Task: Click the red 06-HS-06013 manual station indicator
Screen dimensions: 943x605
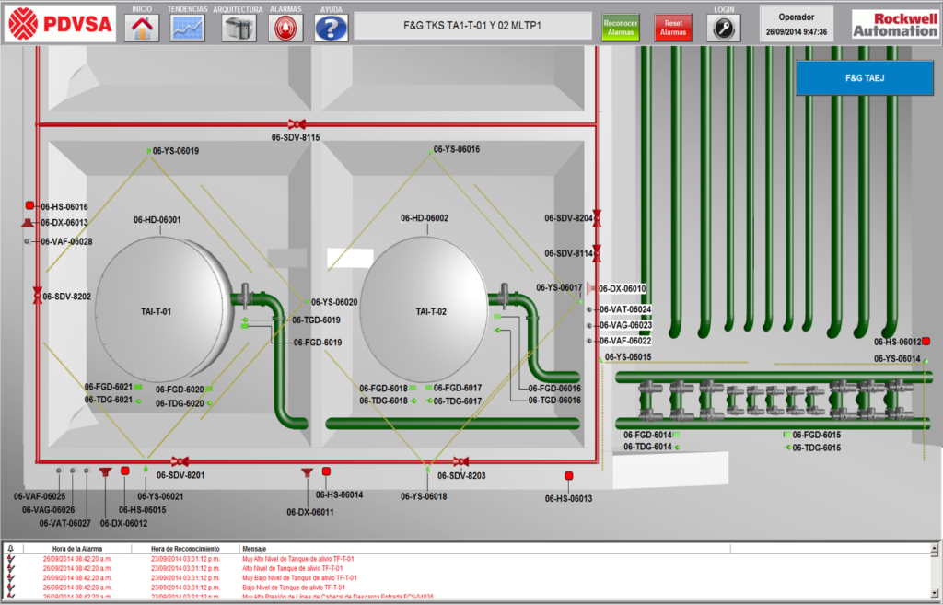Action: (x=568, y=476)
